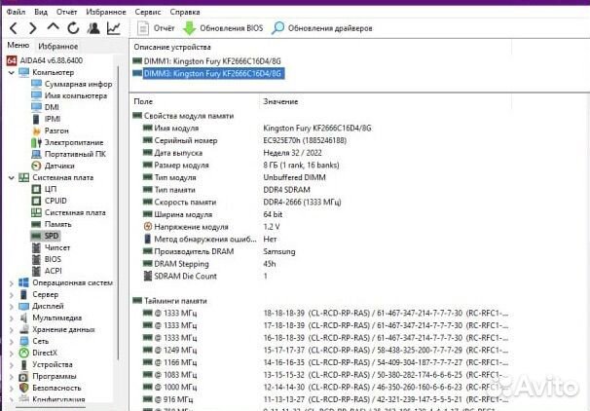Image resolution: width=590 pixels, height=411 pixels.
Task: Open the Датчики gauge icon item
Action: click(x=53, y=166)
